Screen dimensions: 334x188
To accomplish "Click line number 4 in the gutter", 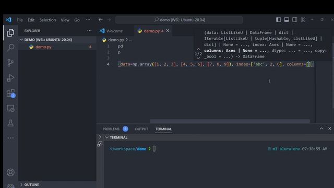I will (108, 64).
